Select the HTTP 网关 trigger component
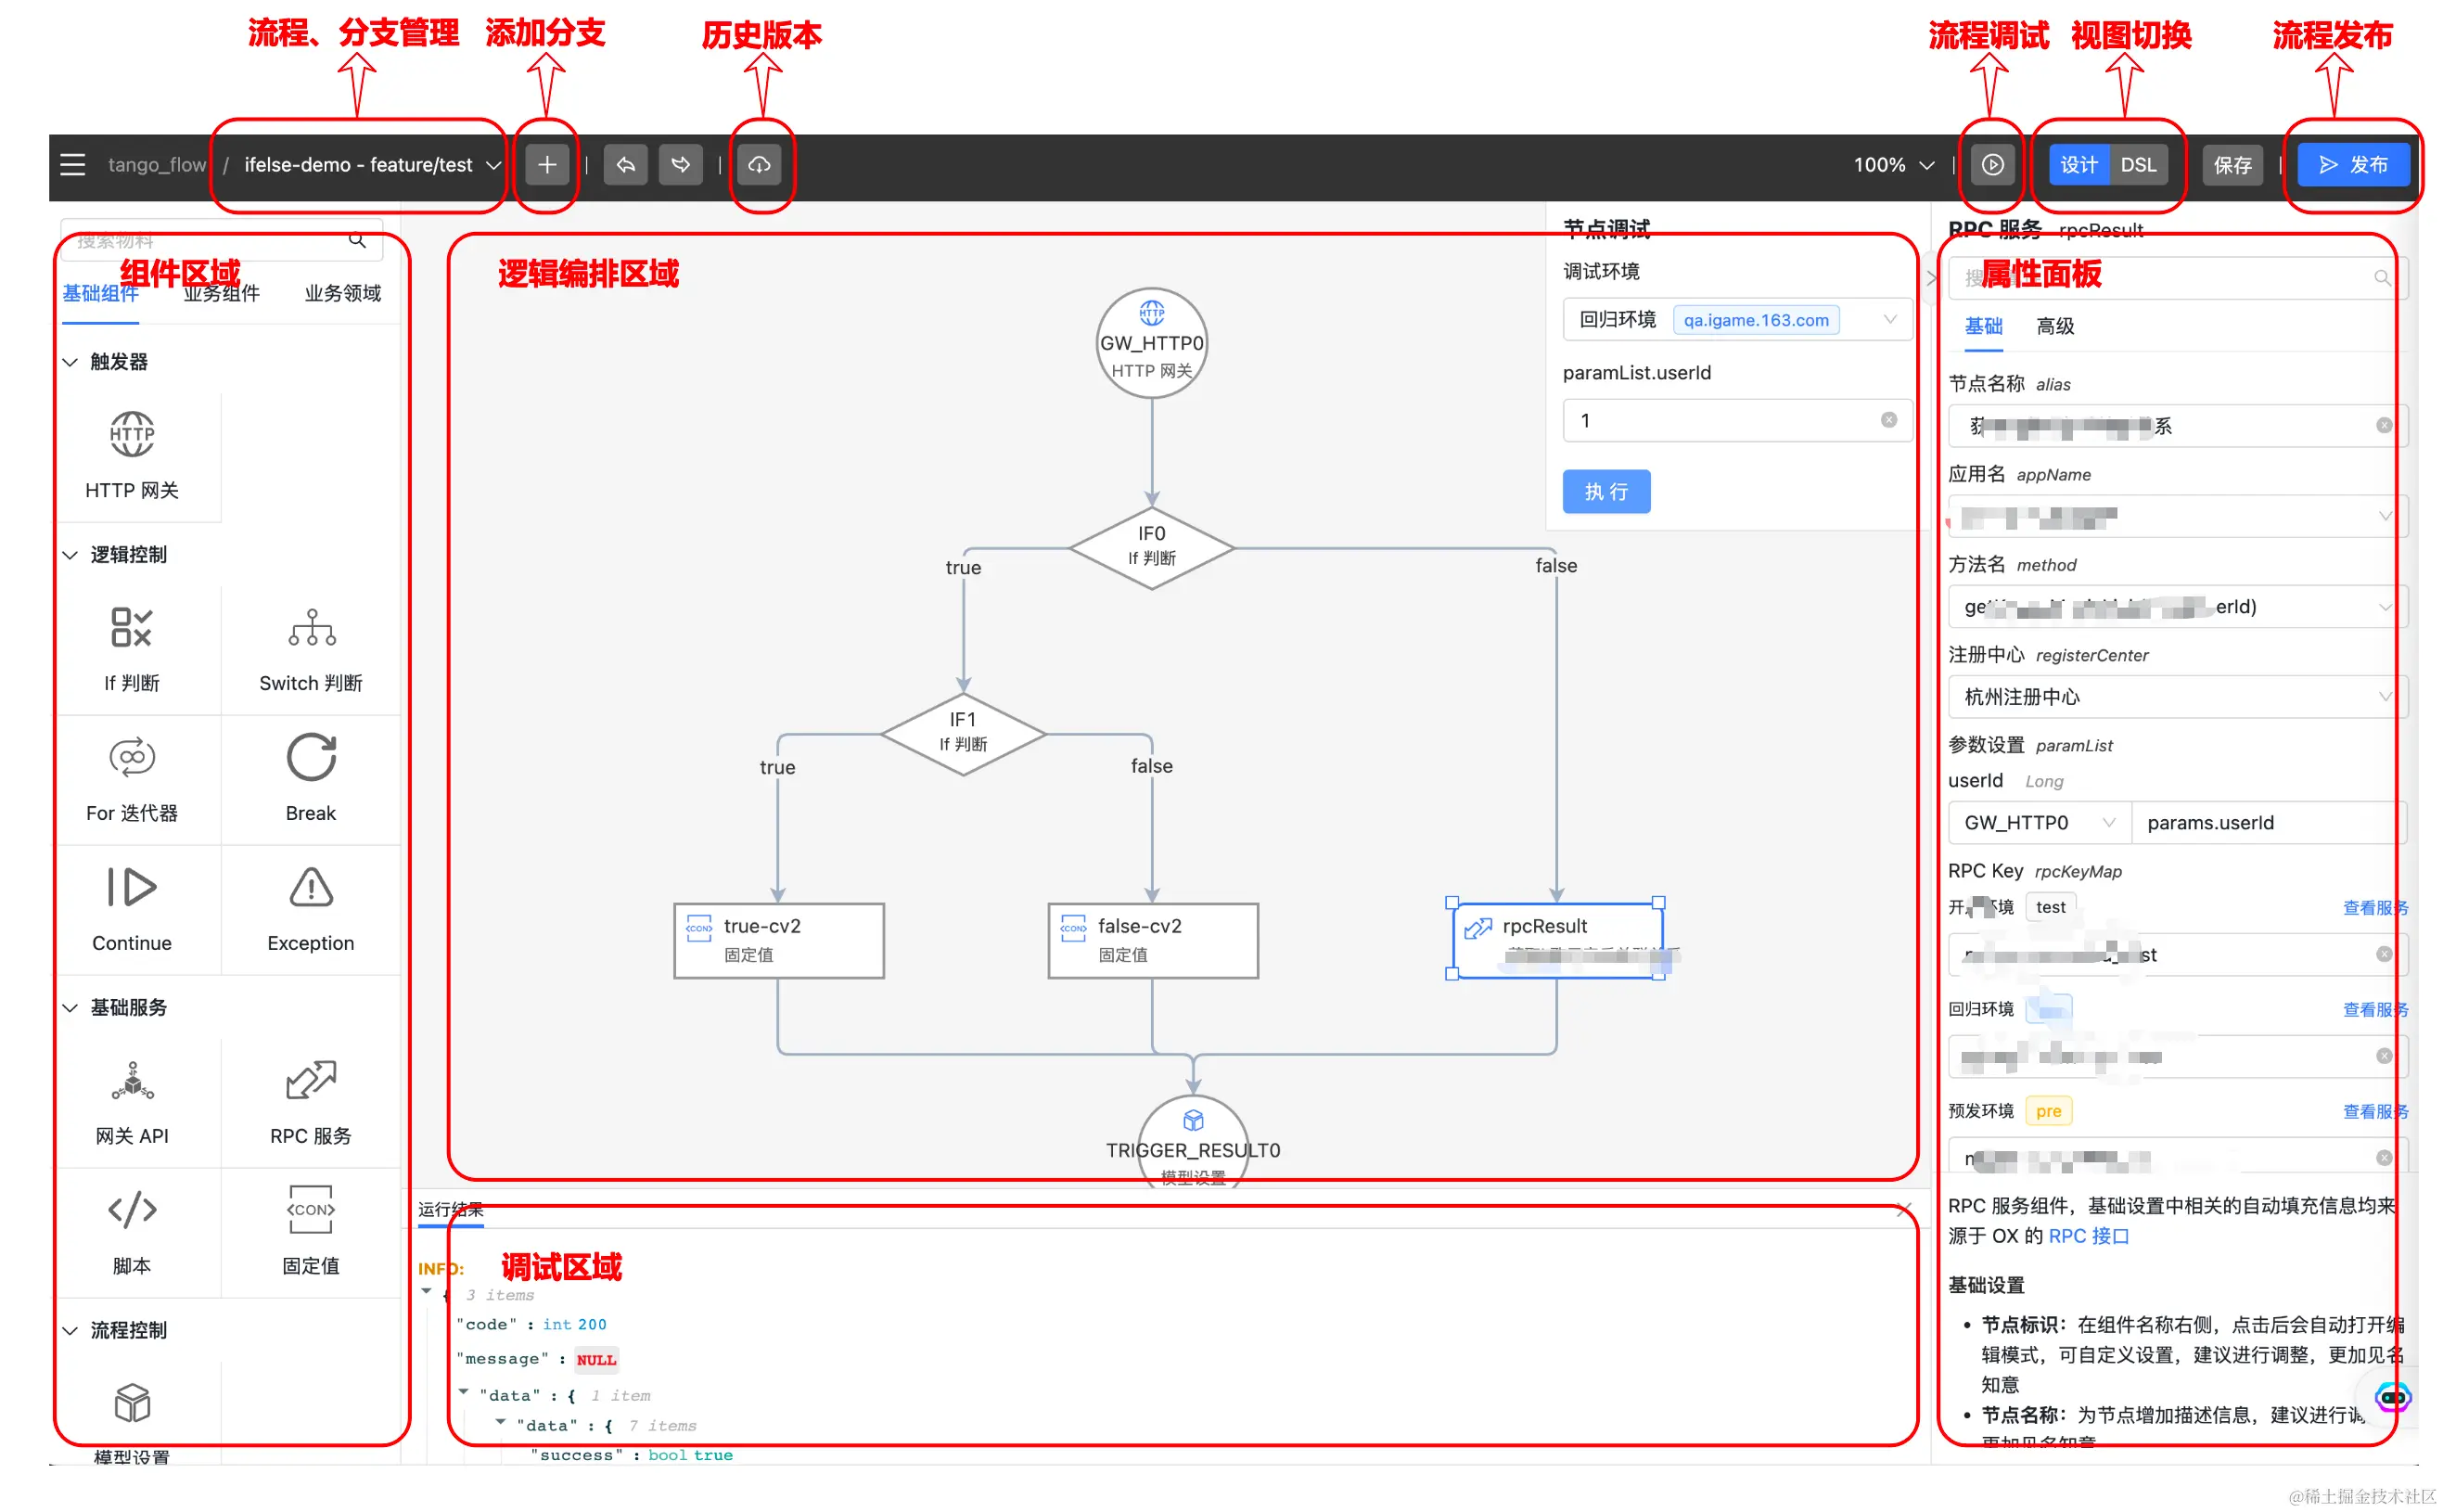The image size is (2443, 1512). [132, 455]
